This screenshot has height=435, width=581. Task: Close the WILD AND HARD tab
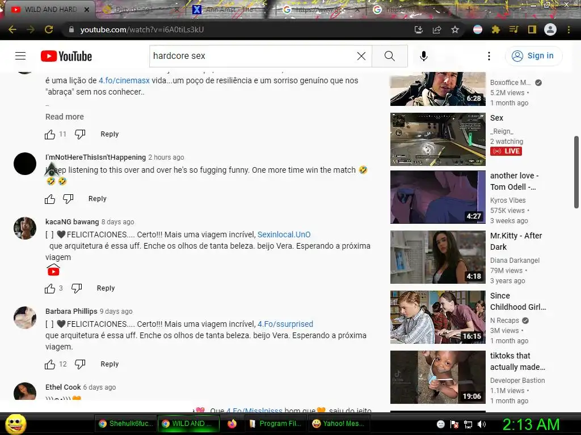point(87,10)
